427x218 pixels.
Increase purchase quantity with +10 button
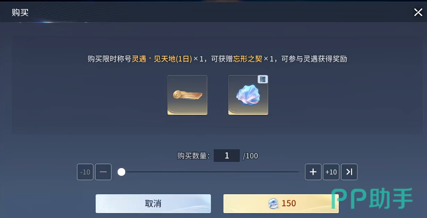point(331,172)
